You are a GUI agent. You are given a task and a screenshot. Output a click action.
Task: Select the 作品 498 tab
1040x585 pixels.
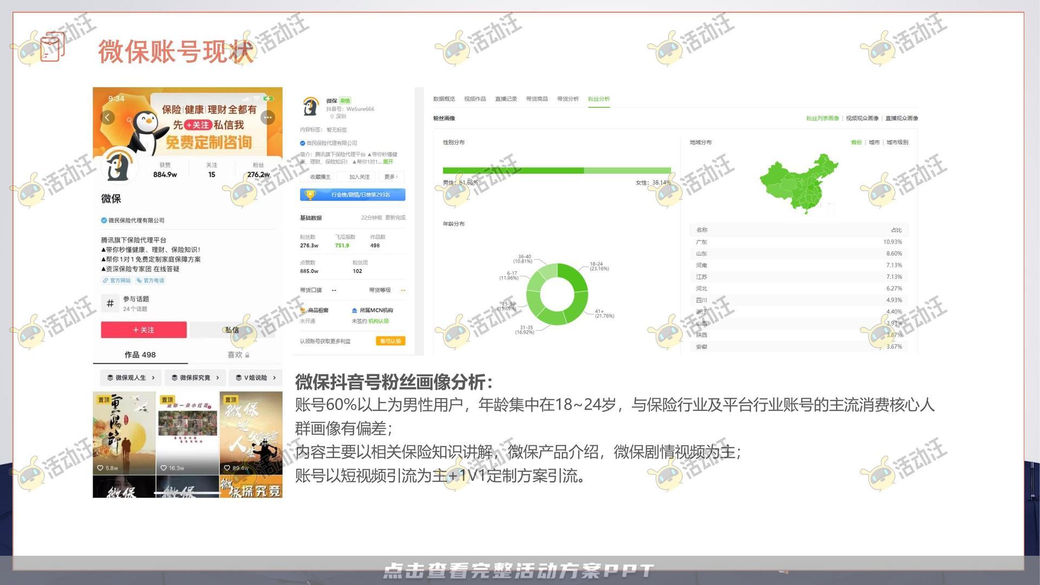pos(140,355)
